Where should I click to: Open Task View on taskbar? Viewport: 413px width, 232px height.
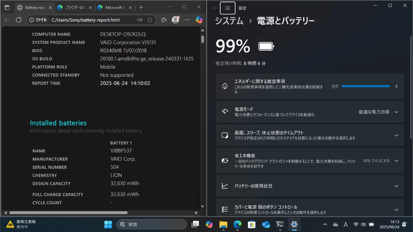[x=195, y=225]
